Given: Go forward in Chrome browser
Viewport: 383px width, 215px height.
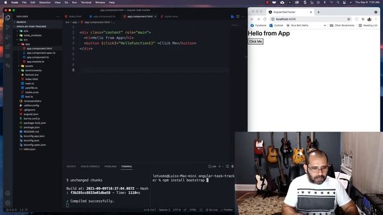Looking at the screenshot, I should point(259,19).
